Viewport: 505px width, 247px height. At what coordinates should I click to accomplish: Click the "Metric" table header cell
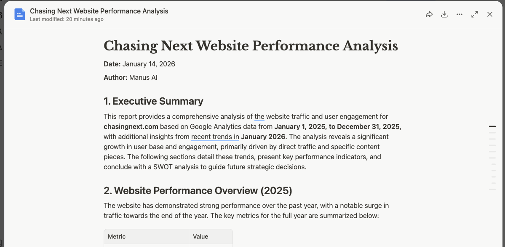(117, 236)
